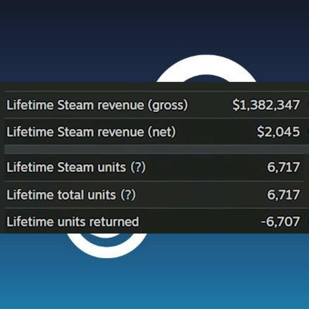Click the (?) help beside Lifetime total units
309x309 pixels.
coord(128,195)
